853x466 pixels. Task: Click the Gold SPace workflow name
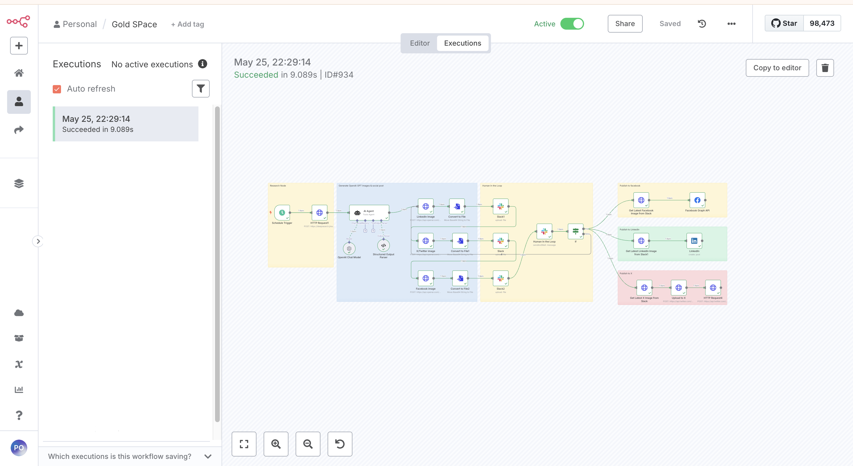[134, 24]
